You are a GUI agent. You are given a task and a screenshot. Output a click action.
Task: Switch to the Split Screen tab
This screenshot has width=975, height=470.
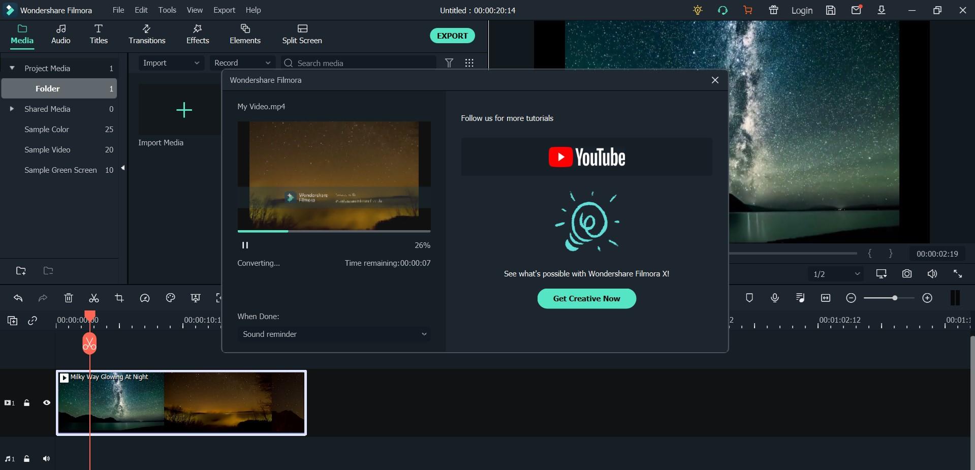(302, 35)
